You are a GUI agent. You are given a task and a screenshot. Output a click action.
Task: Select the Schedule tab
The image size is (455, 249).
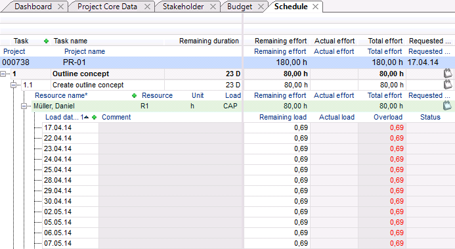(x=291, y=7)
